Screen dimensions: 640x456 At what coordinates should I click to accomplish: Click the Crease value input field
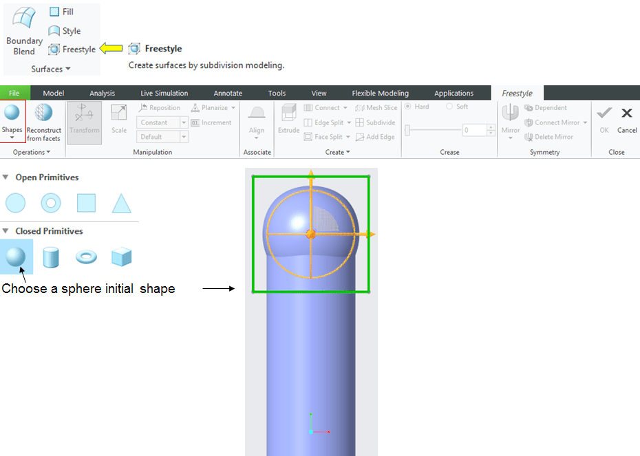(474, 130)
